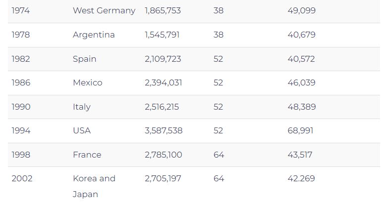Select the 1978 year cell

tap(21, 35)
